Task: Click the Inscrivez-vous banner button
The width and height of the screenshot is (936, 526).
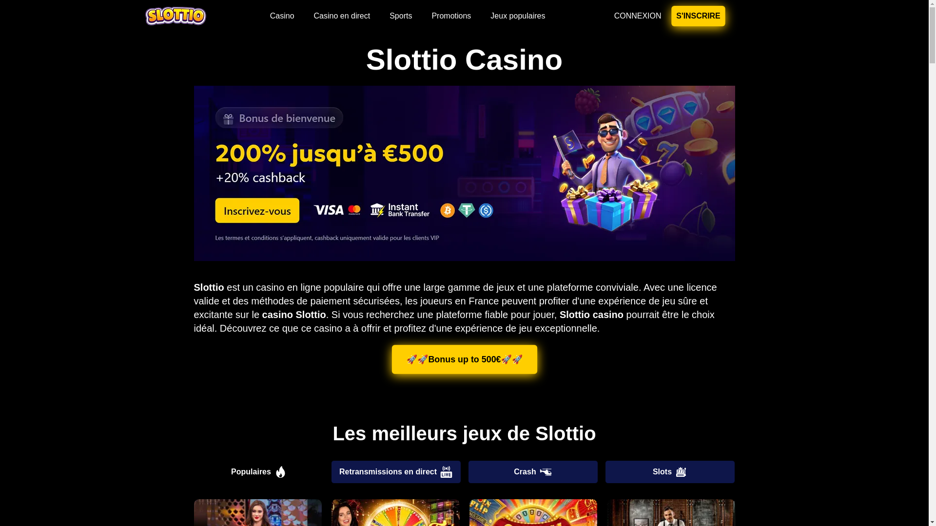Action: pyautogui.click(x=257, y=210)
